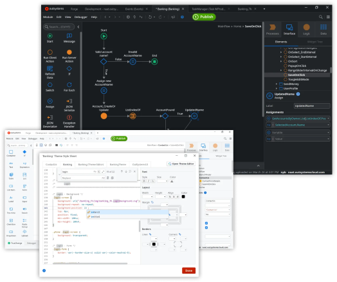Open the empty Value dropdown
The image size is (337, 282).
(x=328, y=139)
